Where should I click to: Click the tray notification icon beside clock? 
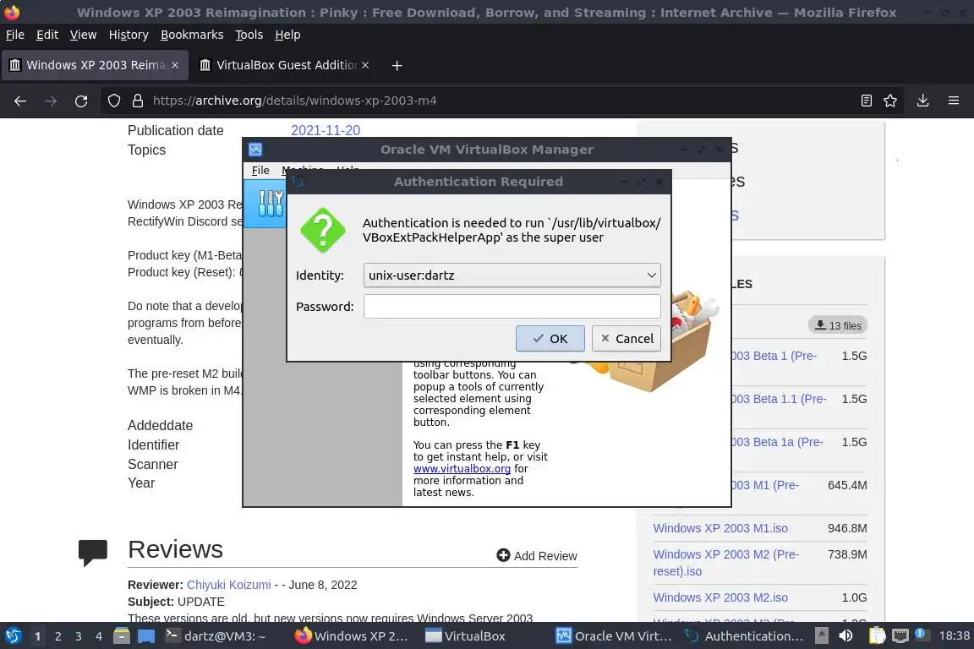click(922, 635)
